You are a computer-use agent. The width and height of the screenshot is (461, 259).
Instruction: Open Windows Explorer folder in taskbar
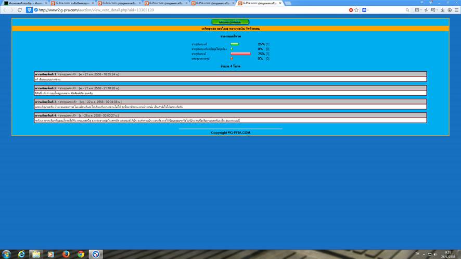click(36, 254)
